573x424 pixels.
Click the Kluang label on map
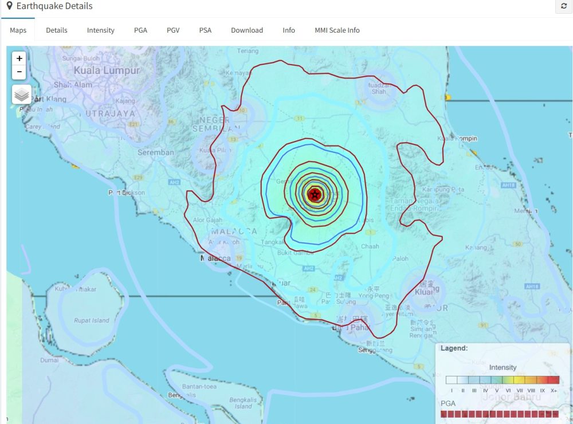427,292
